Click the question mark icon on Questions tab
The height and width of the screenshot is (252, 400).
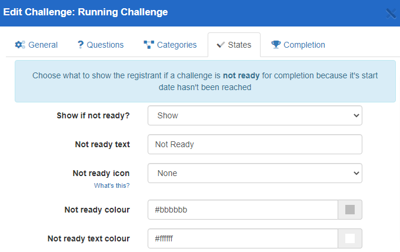81,45
